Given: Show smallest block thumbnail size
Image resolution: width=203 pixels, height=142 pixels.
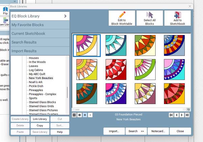Looking at the screenshot, I should click(90, 115).
